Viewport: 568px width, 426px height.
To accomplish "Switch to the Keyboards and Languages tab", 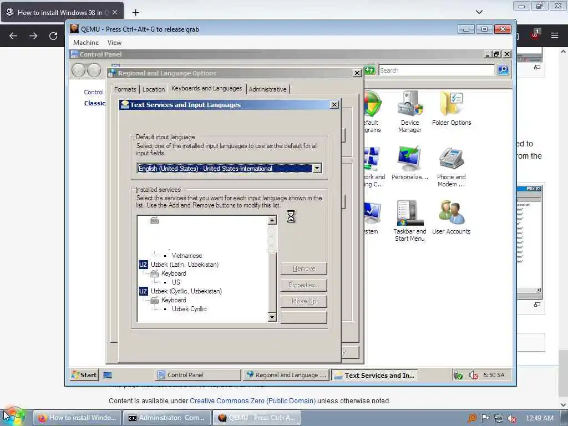I will [x=206, y=88].
